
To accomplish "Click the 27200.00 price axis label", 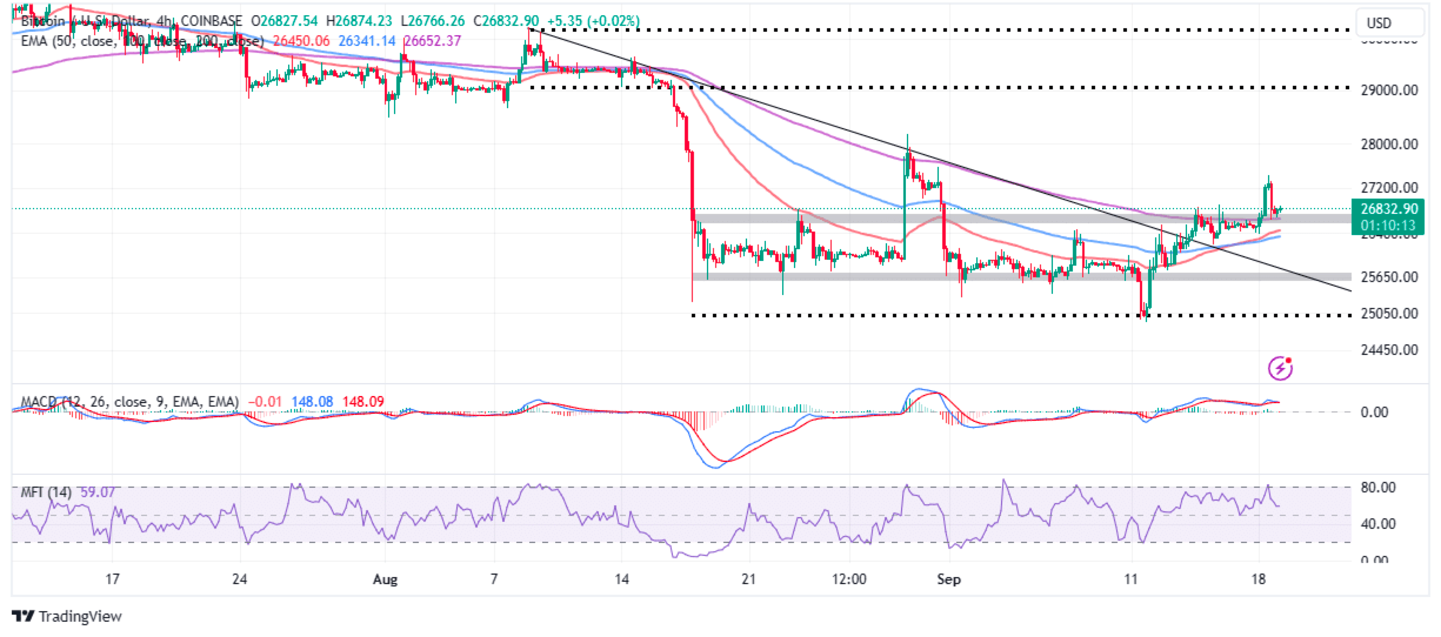I will coord(1389,188).
